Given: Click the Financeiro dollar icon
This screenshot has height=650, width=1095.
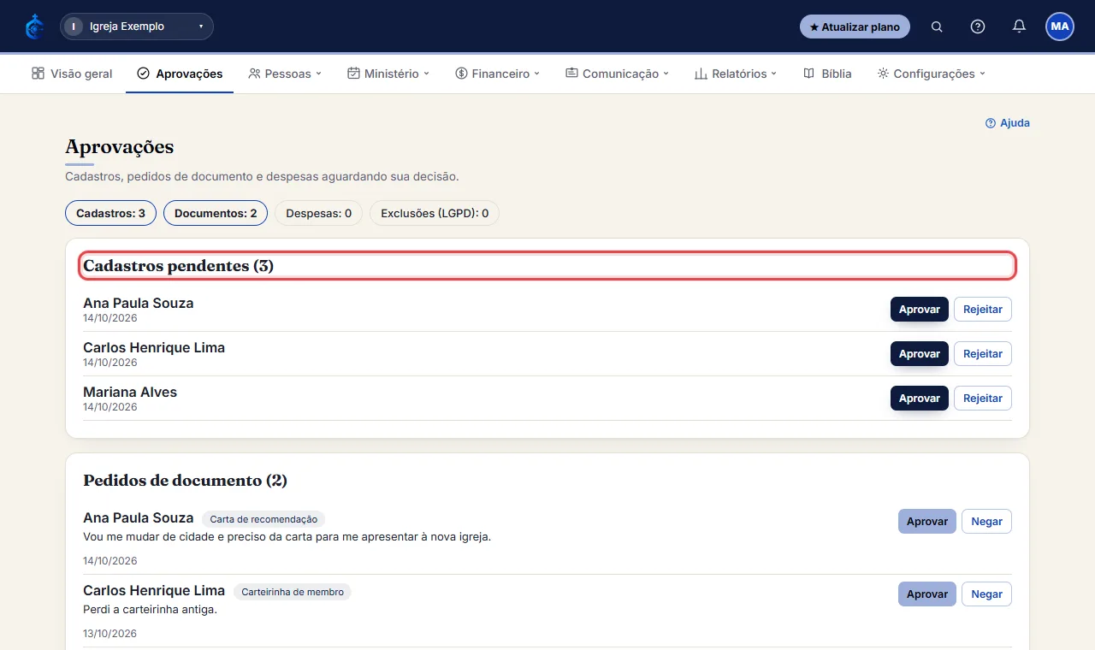Looking at the screenshot, I should pyautogui.click(x=461, y=74).
